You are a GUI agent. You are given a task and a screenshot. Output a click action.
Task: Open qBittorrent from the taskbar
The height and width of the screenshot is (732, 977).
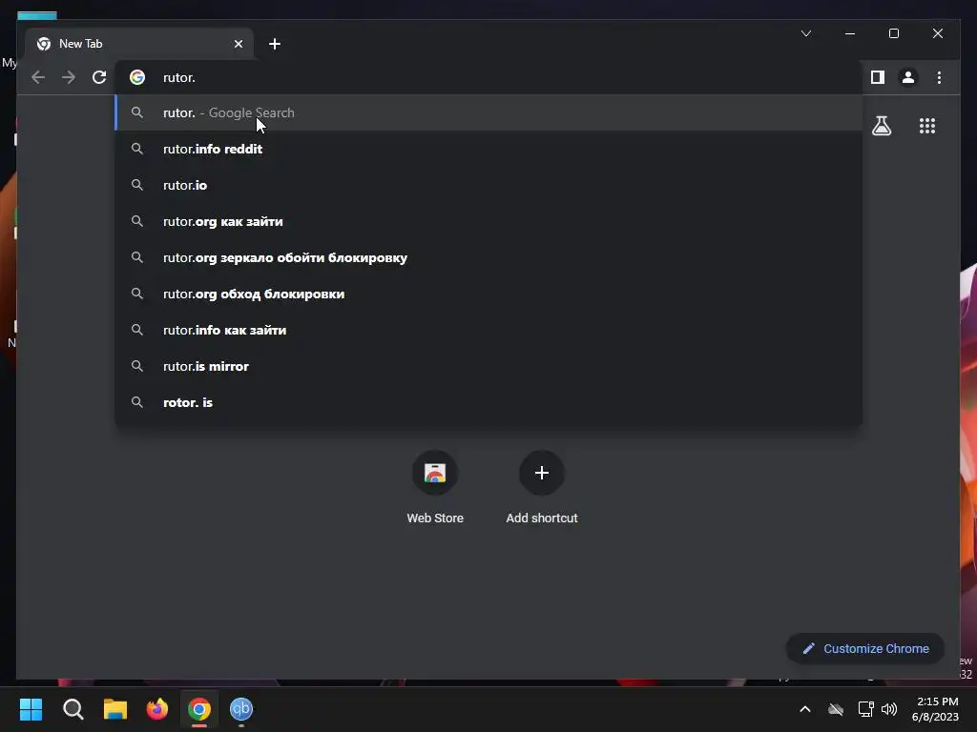(x=241, y=709)
